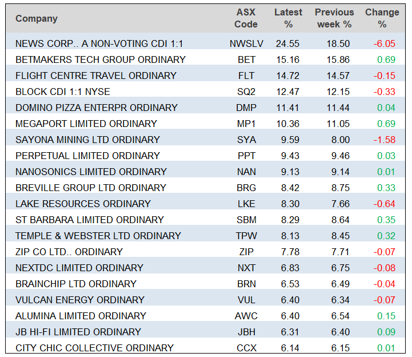Click the Company column header
The height and width of the screenshot is (357, 412).
[x=37, y=18]
